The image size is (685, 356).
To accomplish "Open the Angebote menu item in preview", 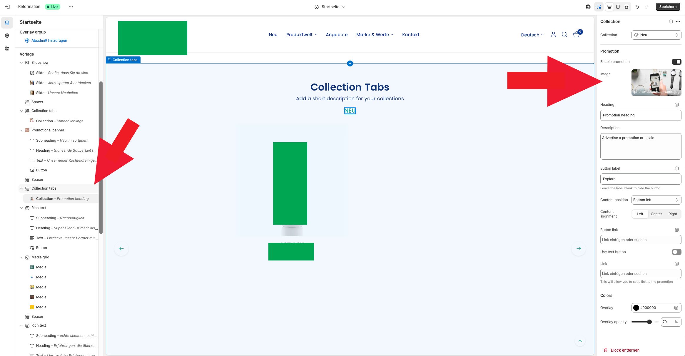I will click(337, 35).
